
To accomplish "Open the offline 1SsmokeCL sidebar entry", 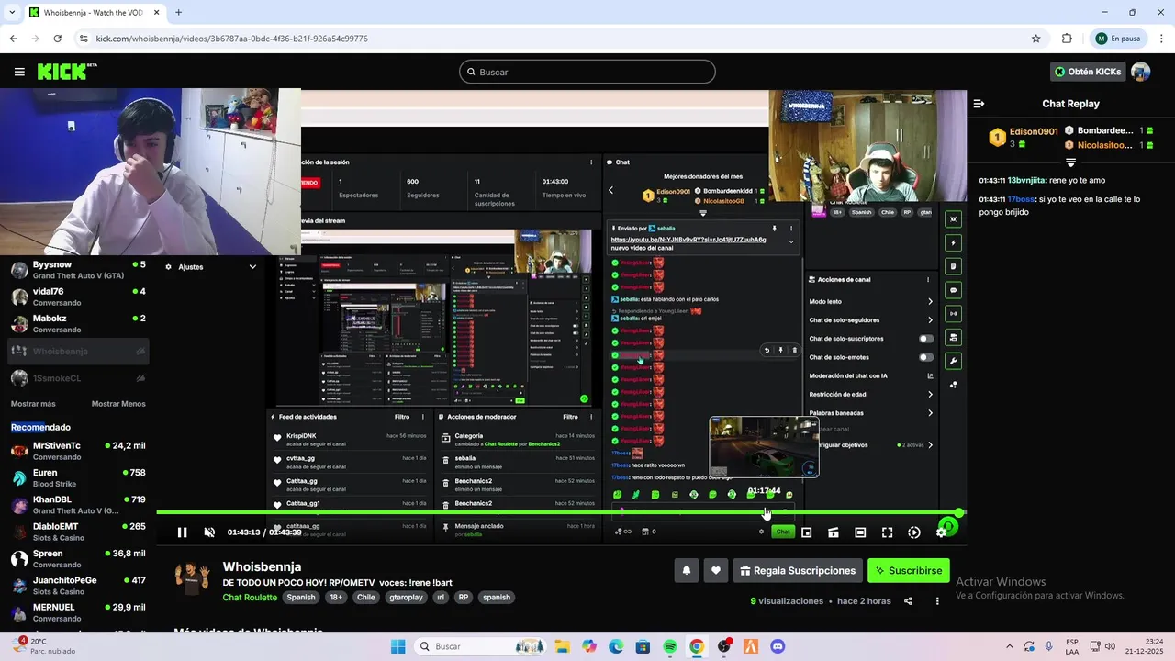I will click(78, 377).
